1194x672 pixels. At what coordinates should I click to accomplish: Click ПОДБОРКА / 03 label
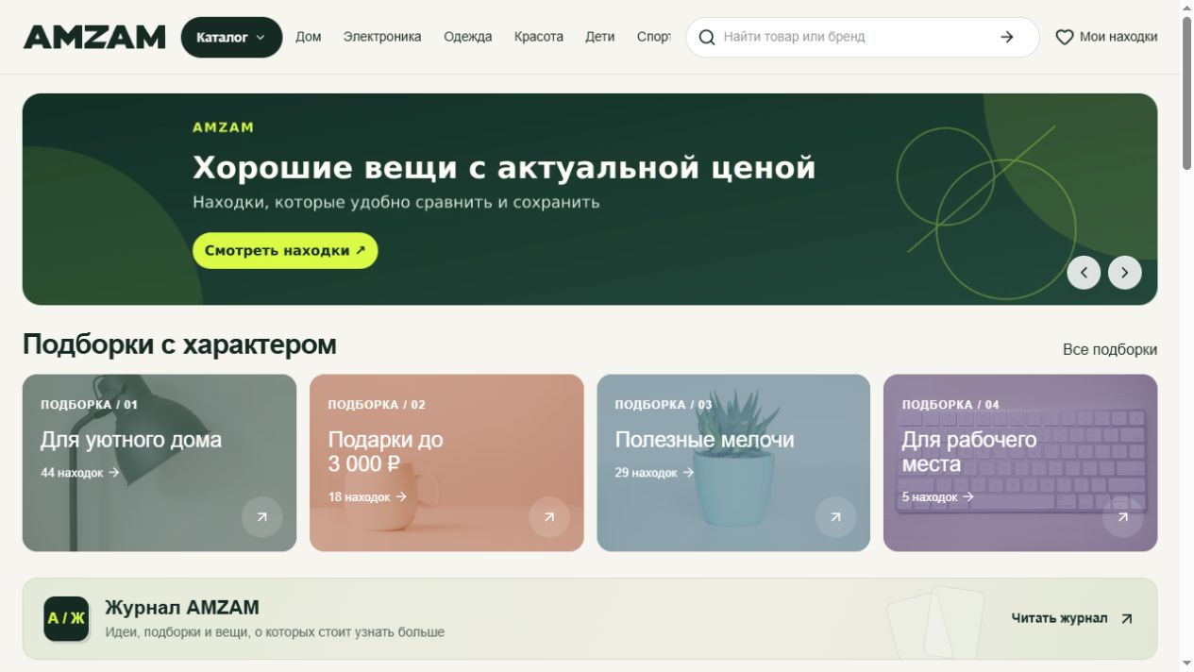point(664,405)
